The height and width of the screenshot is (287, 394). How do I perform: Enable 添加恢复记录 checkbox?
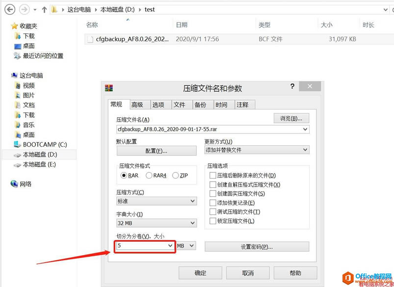213,203
